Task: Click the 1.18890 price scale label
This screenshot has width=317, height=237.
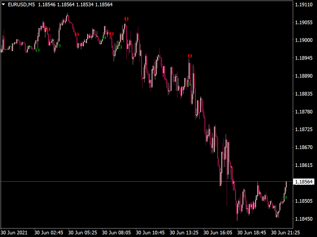Action: pyautogui.click(x=304, y=76)
